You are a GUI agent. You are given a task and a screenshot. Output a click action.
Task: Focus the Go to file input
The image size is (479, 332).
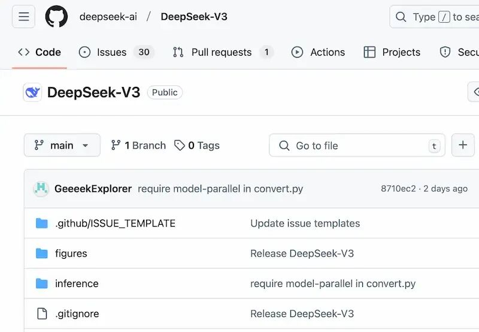357,145
